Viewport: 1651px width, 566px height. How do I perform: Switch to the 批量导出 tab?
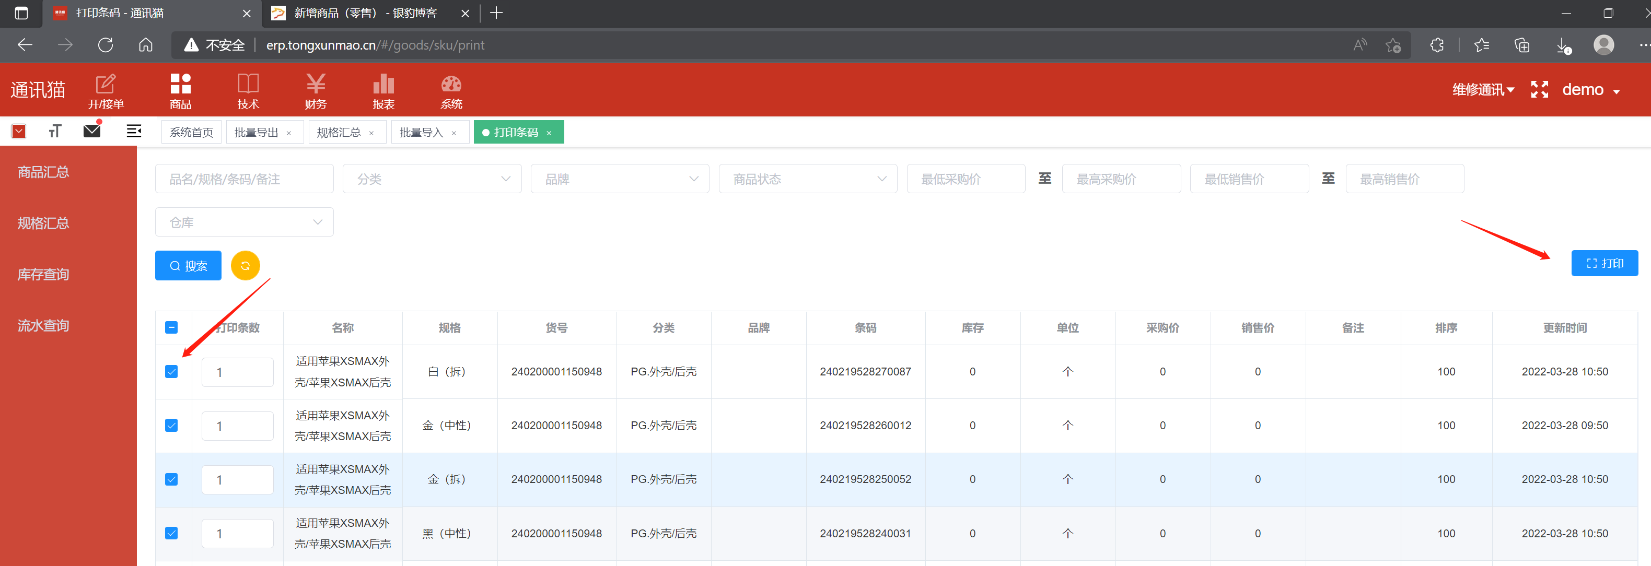257,133
